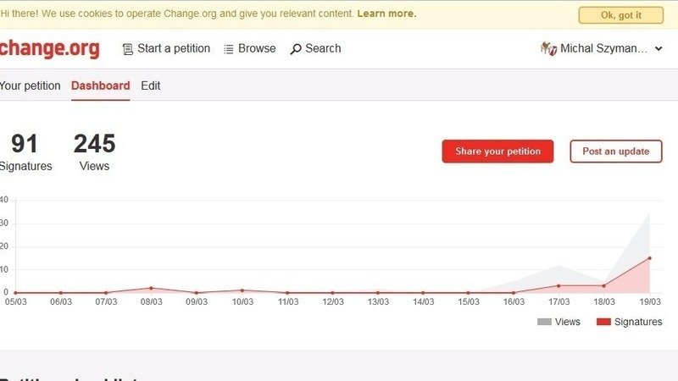Open the Learn more cookie link

pyautogui.click(x=386, y=14)
